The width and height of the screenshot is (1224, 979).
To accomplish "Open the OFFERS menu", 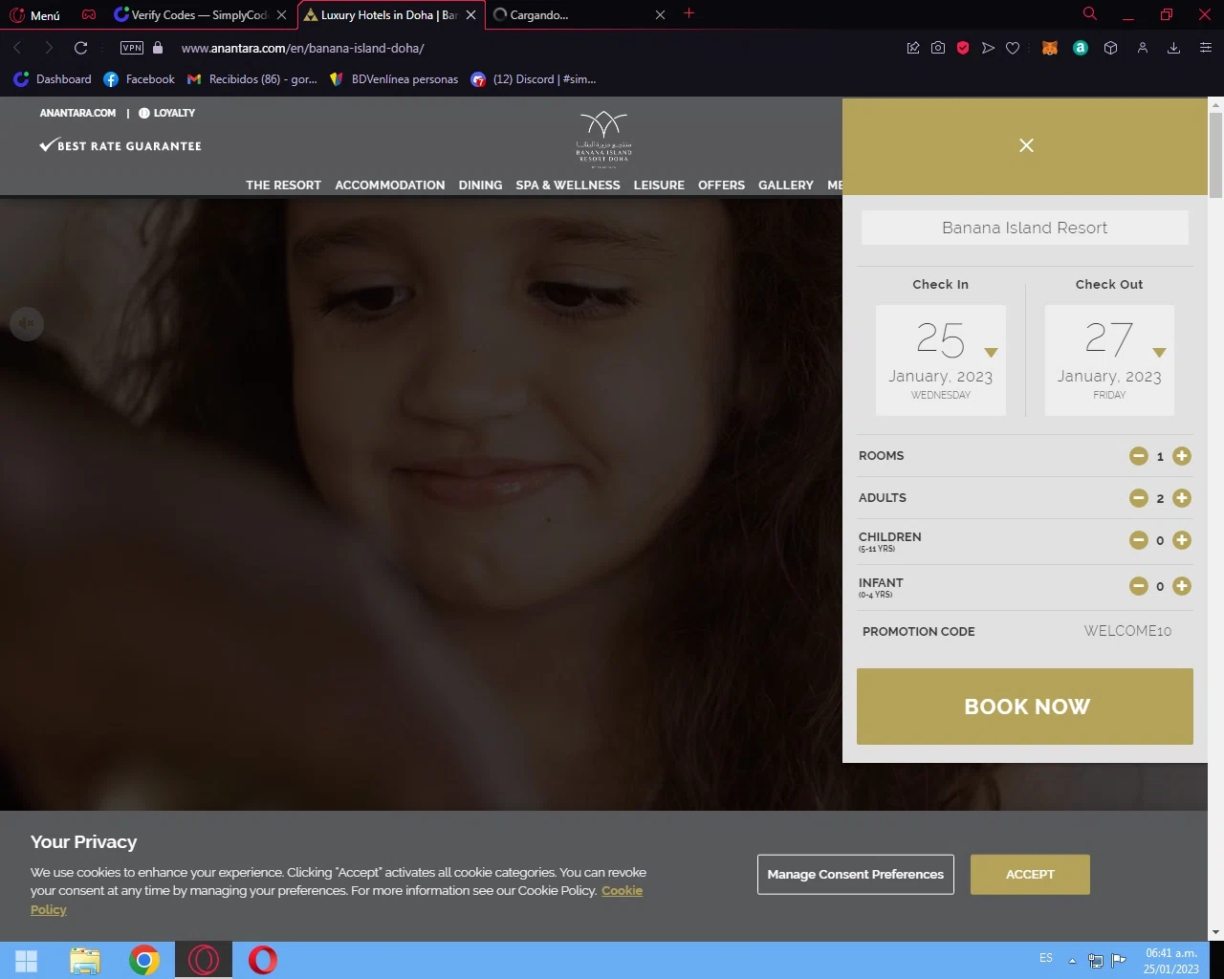I will [721, 185].
